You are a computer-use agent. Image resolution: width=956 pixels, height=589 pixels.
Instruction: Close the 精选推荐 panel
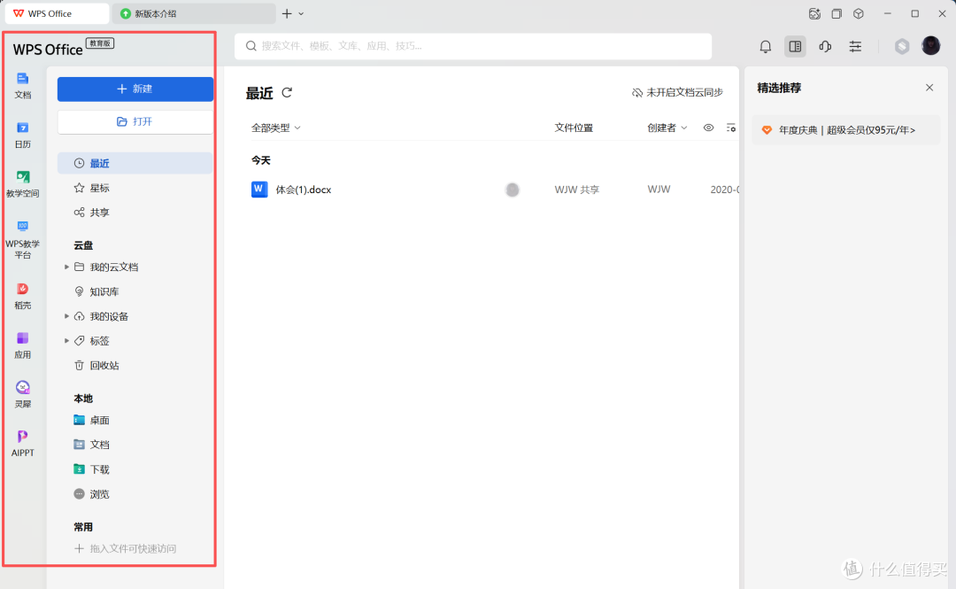click(929, 88)
